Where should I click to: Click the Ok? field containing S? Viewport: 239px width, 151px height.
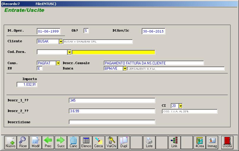tap(86, 31)
